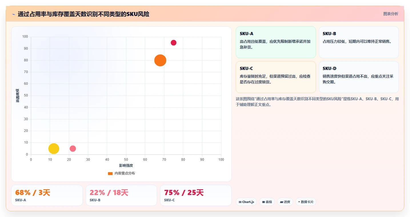The width and height of the screenshot is (410, 217).
Task: Click the x-axis tick label 50
Action: (x=126, y=160)
